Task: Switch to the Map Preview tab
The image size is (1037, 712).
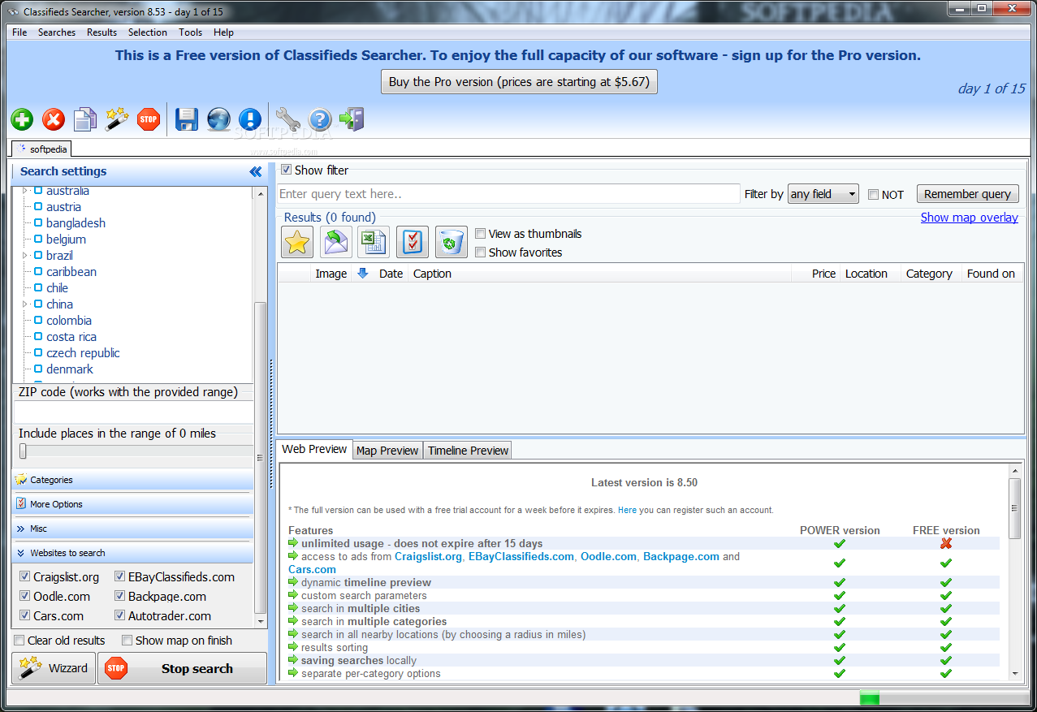Action: point(387,451)
